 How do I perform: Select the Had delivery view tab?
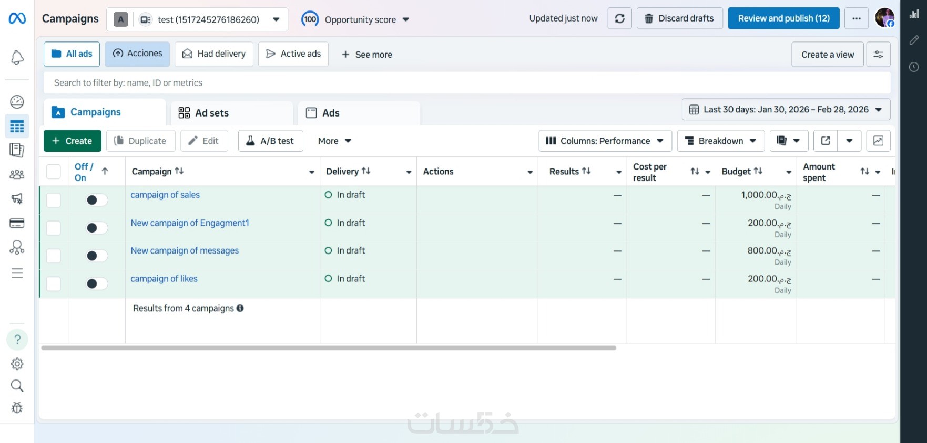(214, 54)
